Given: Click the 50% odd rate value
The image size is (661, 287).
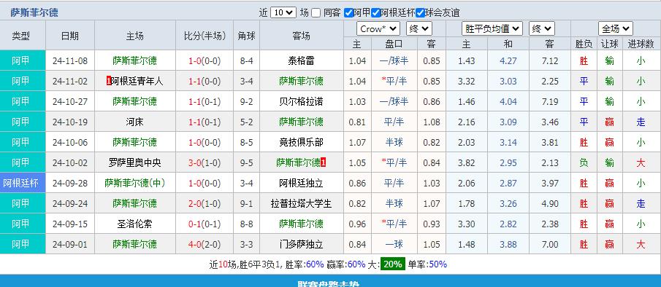Looking at the screenshot, I should click(438, 264).
